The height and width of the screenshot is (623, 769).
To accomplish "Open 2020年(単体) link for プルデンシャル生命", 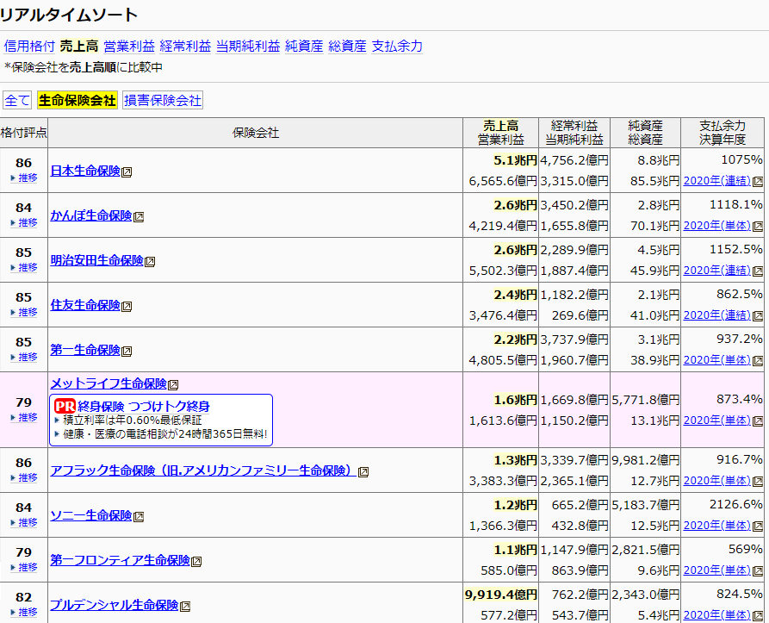I will click(x=717, y=614).
